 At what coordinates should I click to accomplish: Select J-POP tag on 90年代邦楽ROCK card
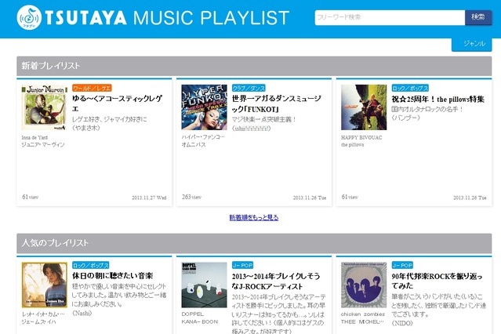[x=402, y=265]
